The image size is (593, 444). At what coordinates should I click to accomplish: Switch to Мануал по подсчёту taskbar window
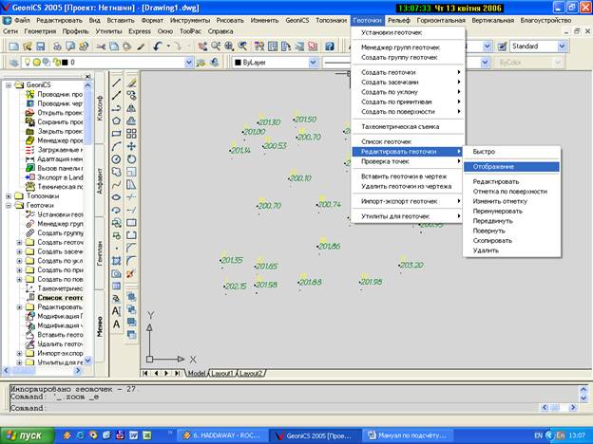pos(408,435)
